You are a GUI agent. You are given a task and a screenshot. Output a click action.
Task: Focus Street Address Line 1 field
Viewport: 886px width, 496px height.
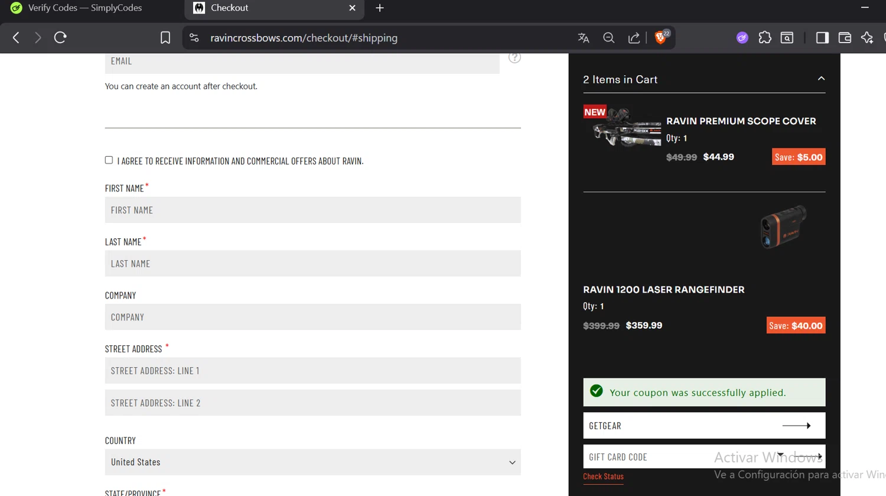click(313, 371)
